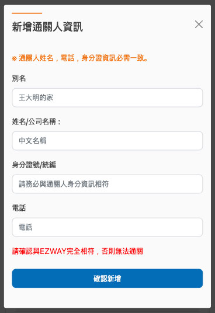
Task: Click the 王大明的家 placeholder text
Action: point(36,98)
